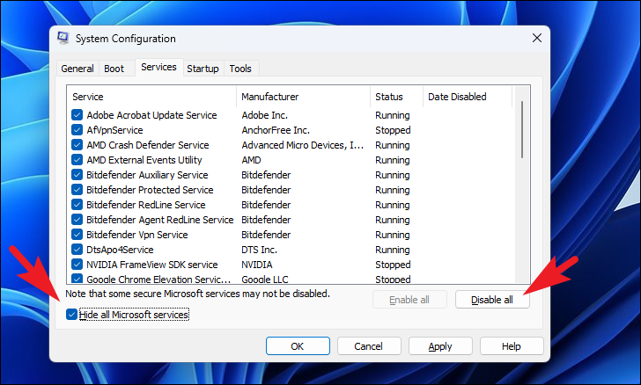The image size is (641, 385).
Task: Uncheck NVIDIA FrameView SDK service
Action: pyautogui.click(x=77, y=265)
